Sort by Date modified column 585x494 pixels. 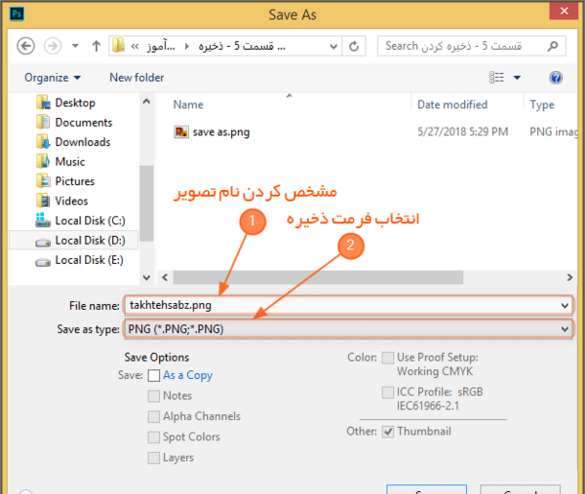click(452, 105)
